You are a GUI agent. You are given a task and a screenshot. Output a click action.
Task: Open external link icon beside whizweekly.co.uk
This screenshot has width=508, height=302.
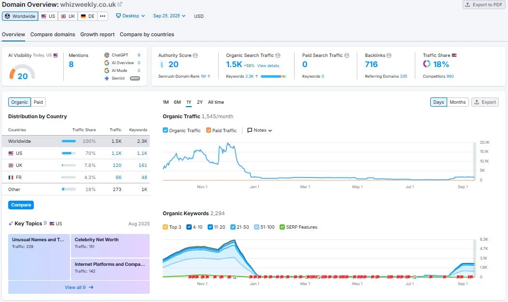tap(120, 4)
